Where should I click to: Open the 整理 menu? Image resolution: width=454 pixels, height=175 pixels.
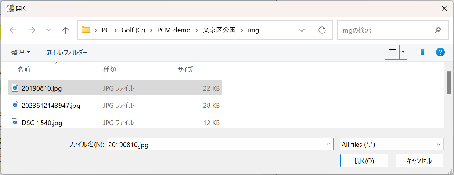(x=21, y=52)
